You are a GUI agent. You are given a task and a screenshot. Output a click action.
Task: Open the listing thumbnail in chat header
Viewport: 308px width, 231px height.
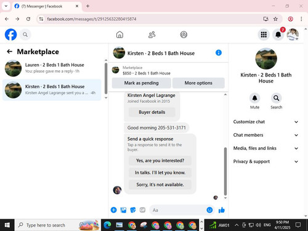(x=119, y=53)
